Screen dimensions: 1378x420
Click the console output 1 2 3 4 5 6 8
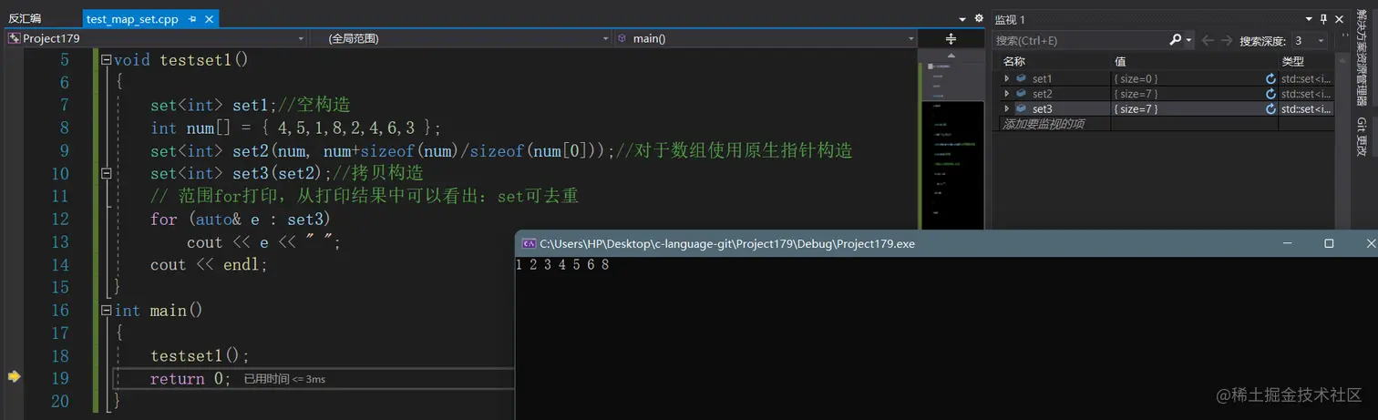[x=561, y=265]
